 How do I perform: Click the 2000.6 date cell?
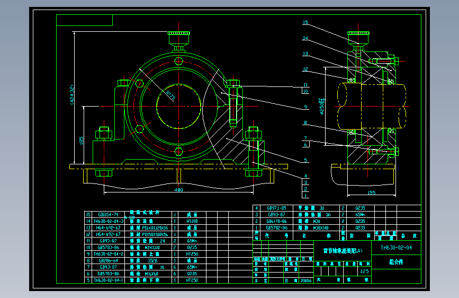(x=306, y=281)
